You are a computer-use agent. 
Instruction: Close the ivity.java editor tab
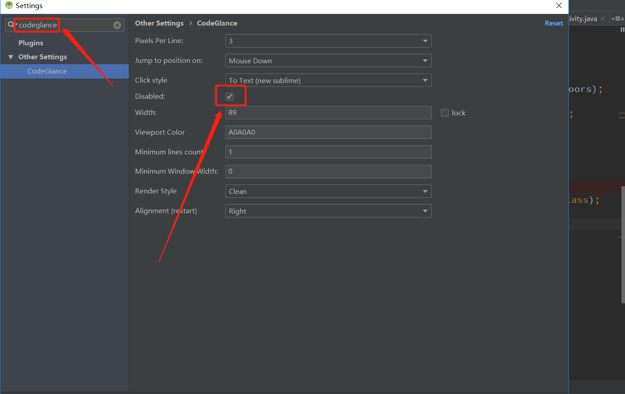[602, 18]
